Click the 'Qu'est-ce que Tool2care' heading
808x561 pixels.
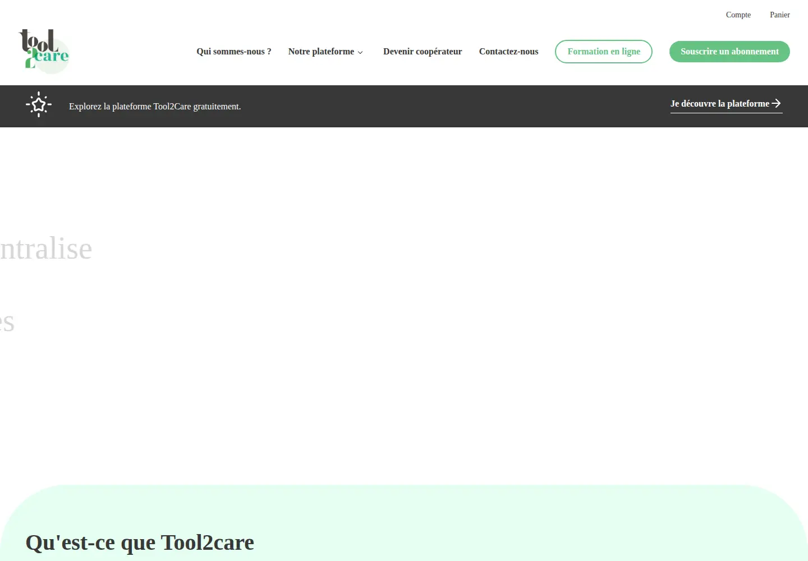pyautogui.click(x=140, y=542)
